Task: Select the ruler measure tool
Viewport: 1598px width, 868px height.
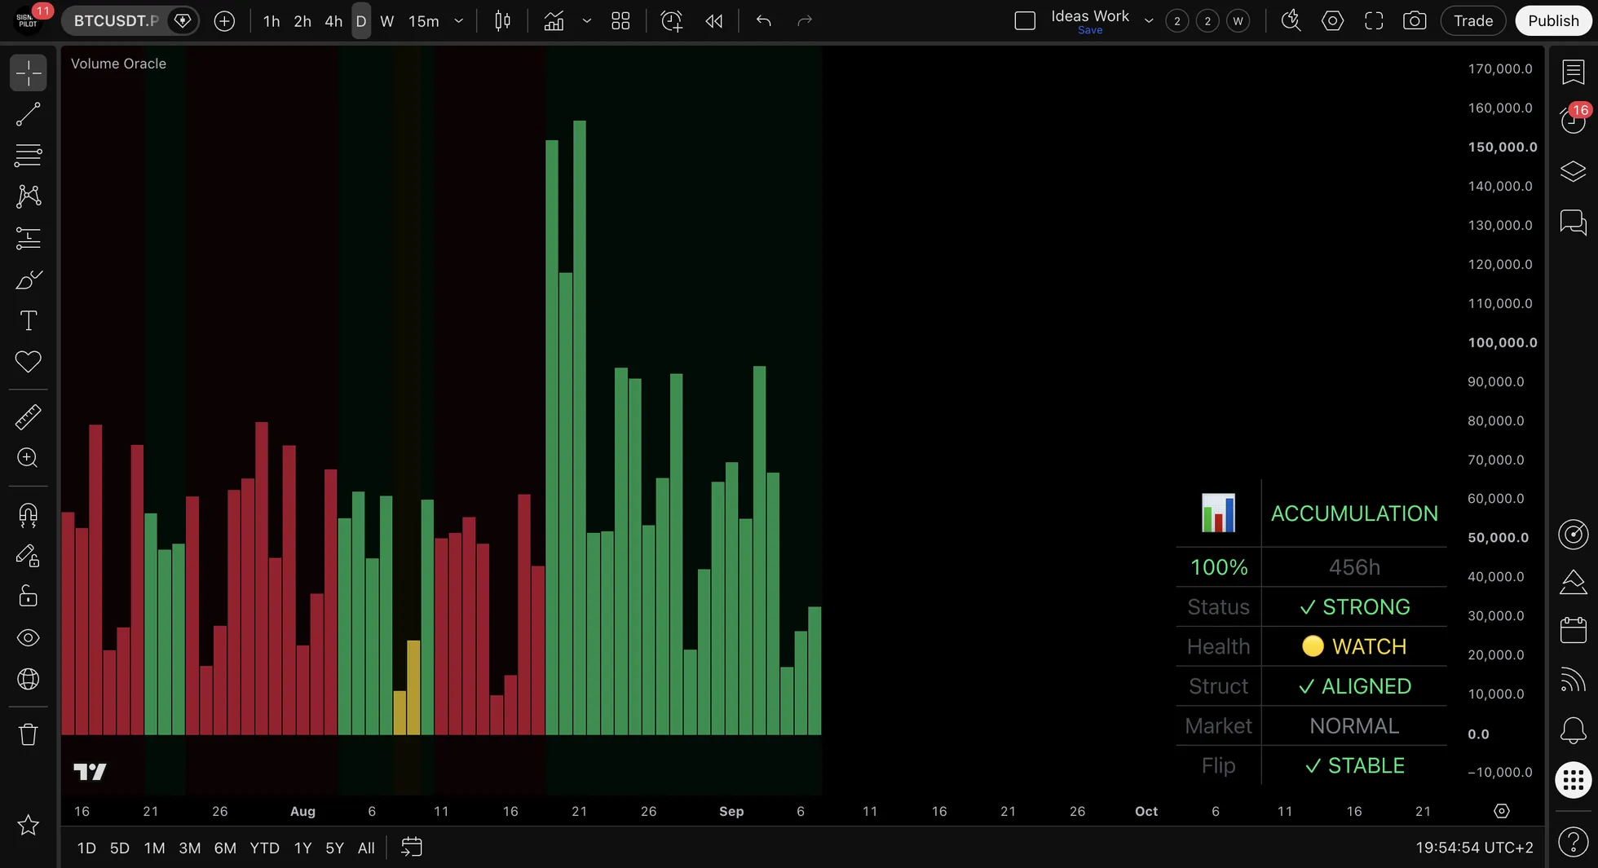Action: point(29,416)
